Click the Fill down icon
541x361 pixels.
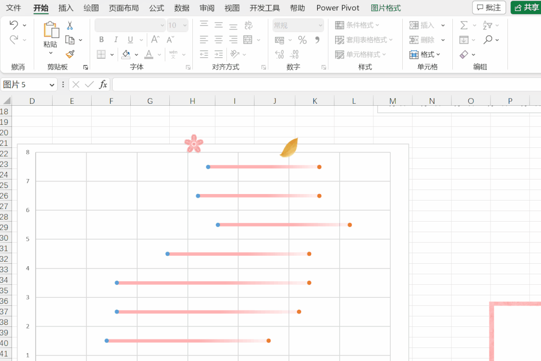pyautogui.click(x=464, y=40)
